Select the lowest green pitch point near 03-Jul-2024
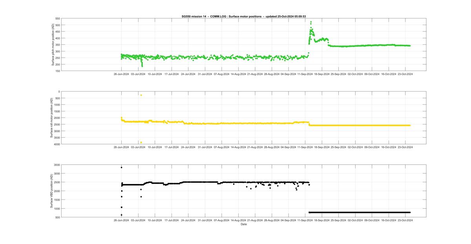The width and height of the screenshot is (471, 244). click(x=142, y=66)
